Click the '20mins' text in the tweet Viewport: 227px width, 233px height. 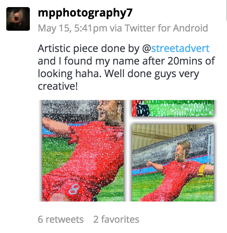pyautogui.click(x=185, y=61)
